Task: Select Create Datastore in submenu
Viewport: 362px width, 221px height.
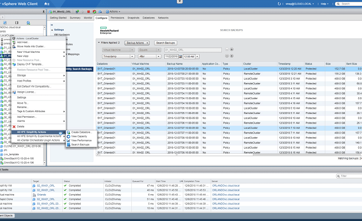Action: tap(82, 133)
